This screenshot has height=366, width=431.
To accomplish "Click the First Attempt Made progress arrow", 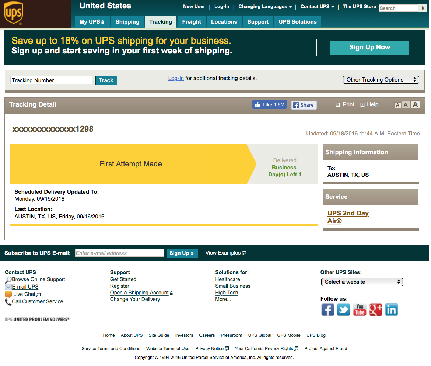I will [133, 164].
